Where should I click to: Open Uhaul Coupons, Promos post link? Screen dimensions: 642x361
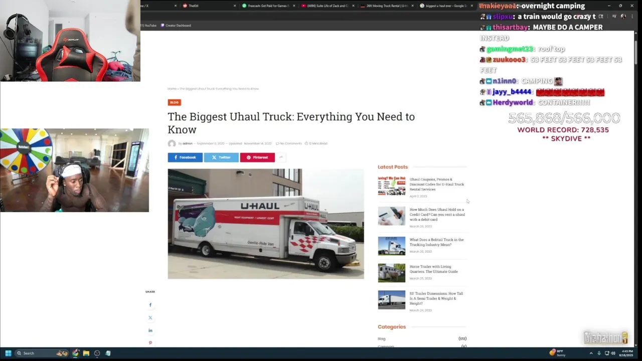click(x=437, y=184)
